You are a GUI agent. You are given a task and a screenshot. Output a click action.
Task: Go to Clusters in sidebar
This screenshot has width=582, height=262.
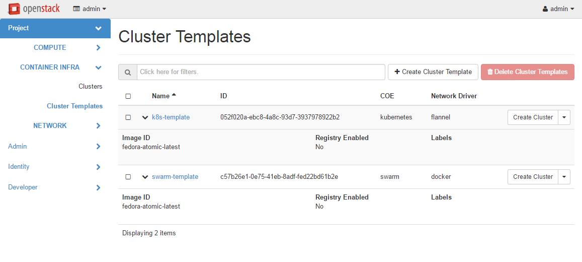click(x=90, y=87)
